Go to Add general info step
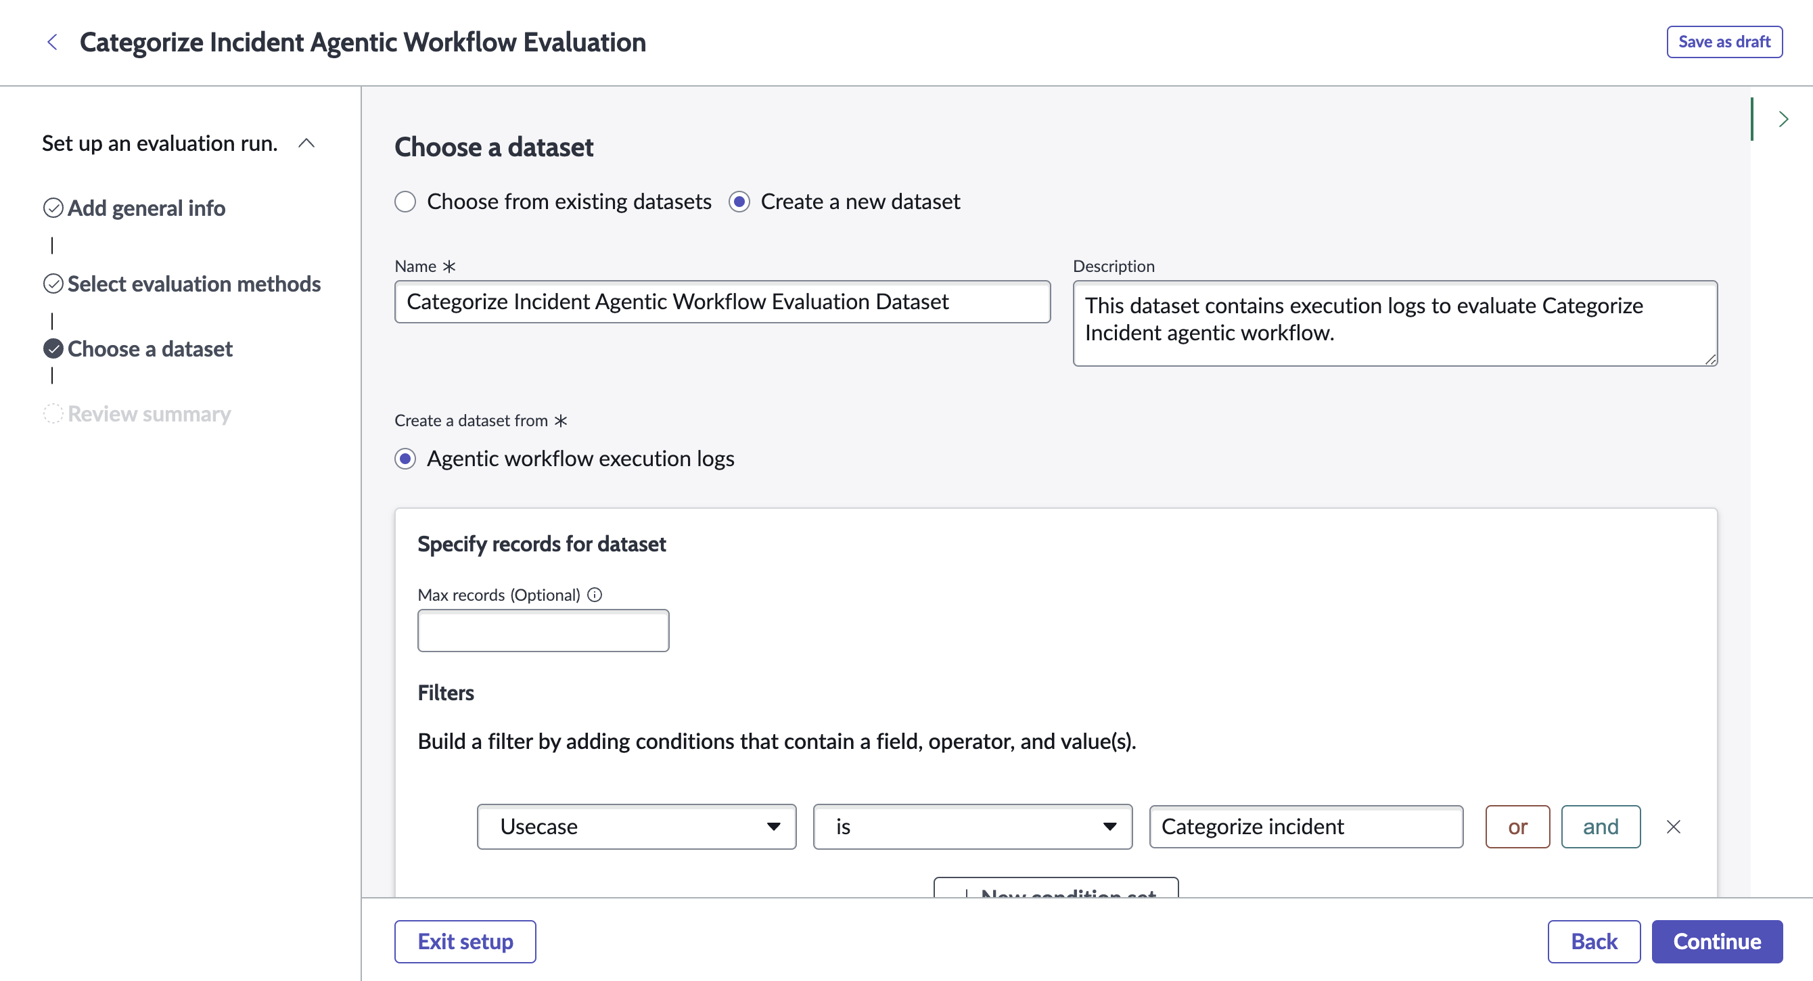 (x=146, y=208)
